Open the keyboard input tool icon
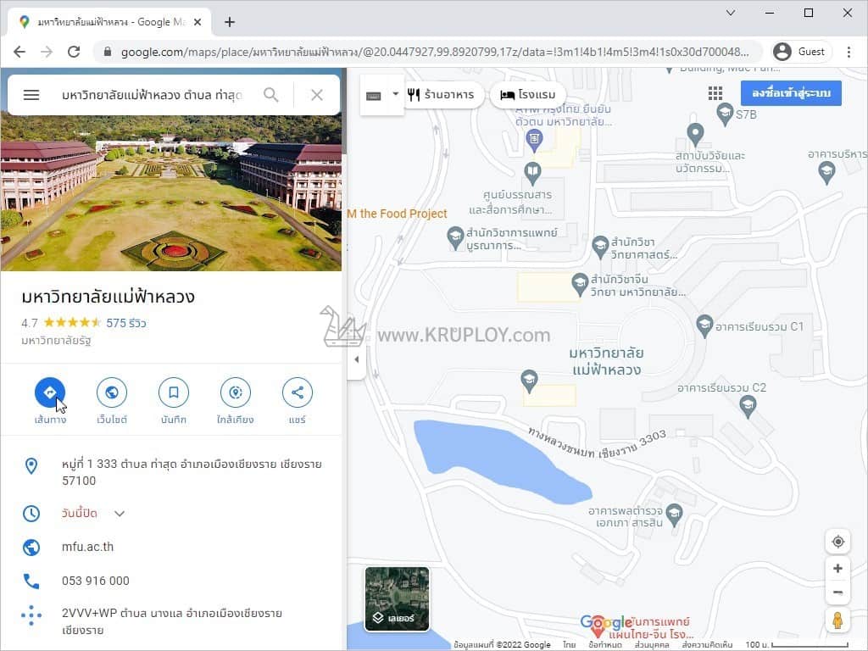Screen dimensions: 868x651 374,95
